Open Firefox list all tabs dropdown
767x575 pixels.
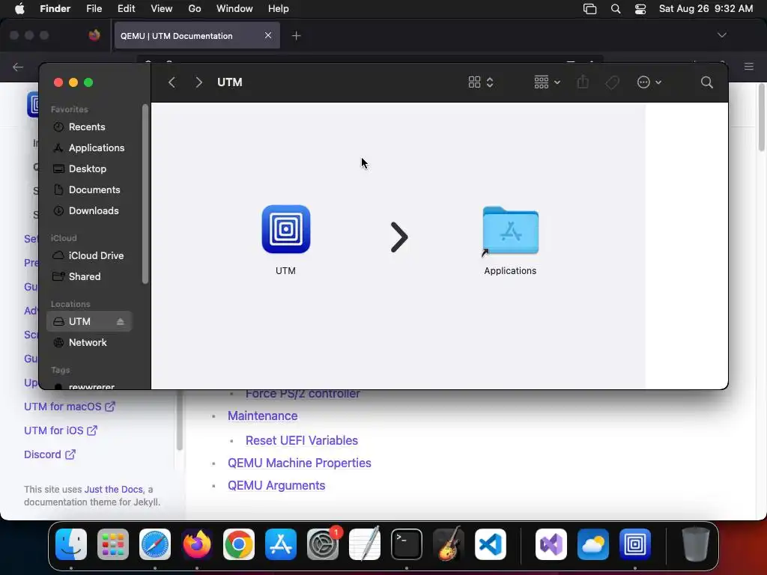pyautogui.click(x=721, y=35)
